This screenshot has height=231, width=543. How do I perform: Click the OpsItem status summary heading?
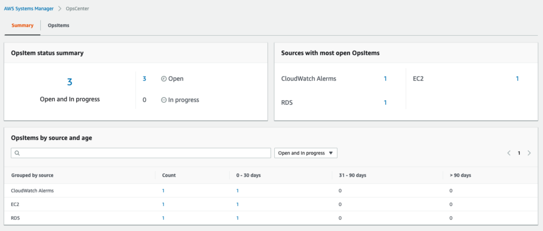pos(47,53)
